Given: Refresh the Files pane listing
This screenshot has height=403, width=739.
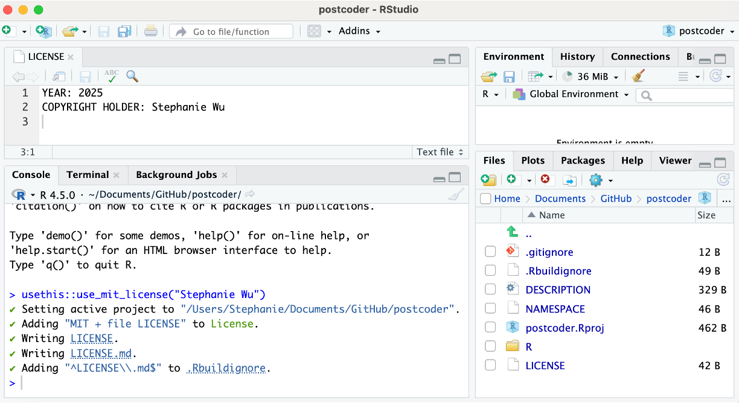Looking at the screenshot, I should coord(723,180).
